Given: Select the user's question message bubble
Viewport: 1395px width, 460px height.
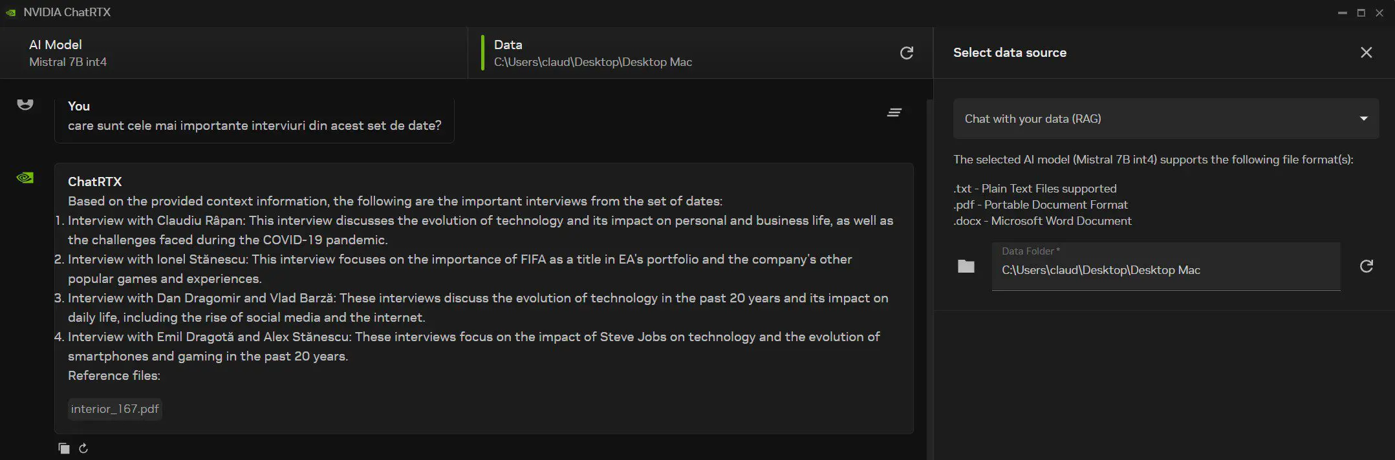Looking at the screenshot, I should [254, 120].
